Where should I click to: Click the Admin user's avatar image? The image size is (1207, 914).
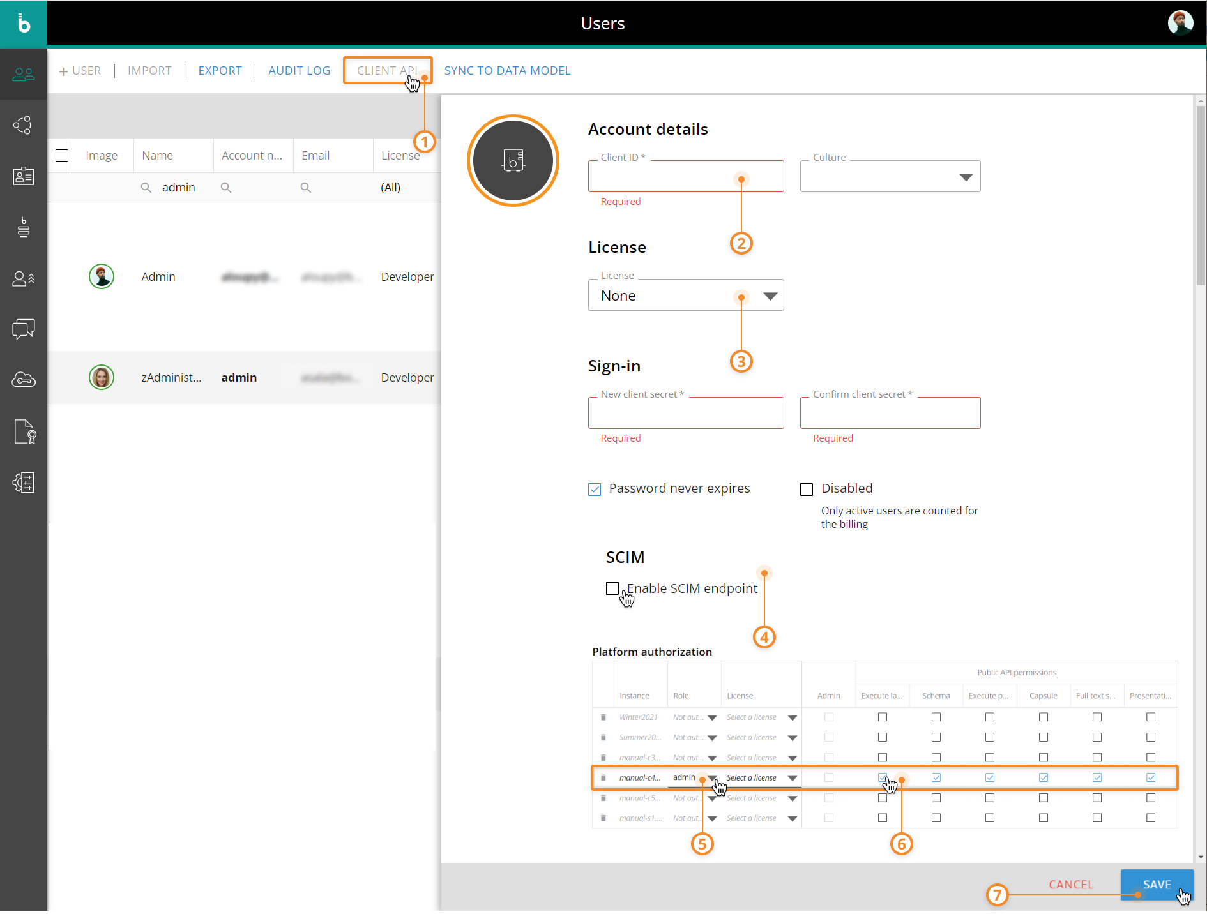point(102,276)
